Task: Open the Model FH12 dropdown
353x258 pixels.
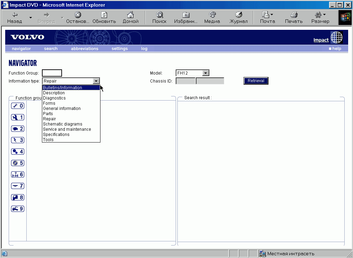Action: point(193,73)
